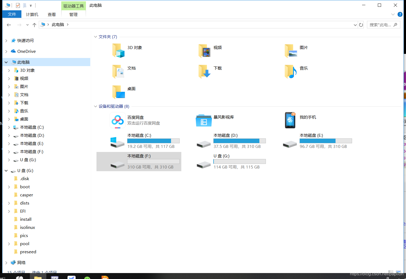This screenshot has width=406, height=279.
Task: Open the 图片 folder icon
Action: click(291, 51)
